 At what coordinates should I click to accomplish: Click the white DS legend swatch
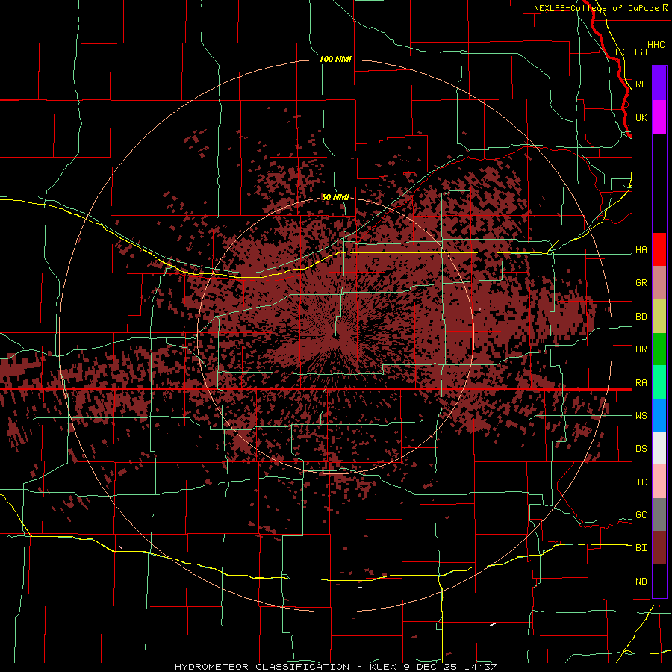click(659, 448)
